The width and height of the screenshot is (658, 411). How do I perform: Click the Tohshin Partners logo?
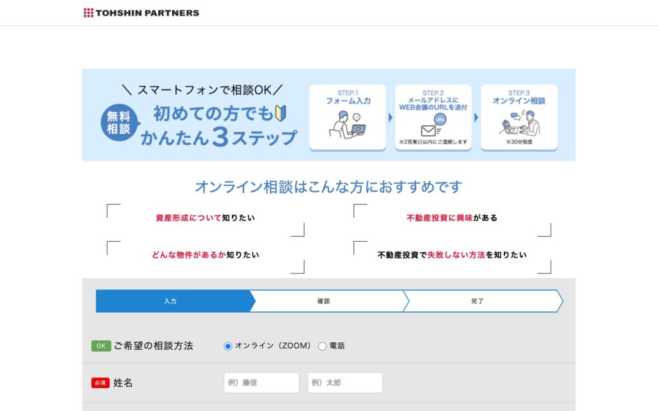pyautogui.click(x=141, y=12)
